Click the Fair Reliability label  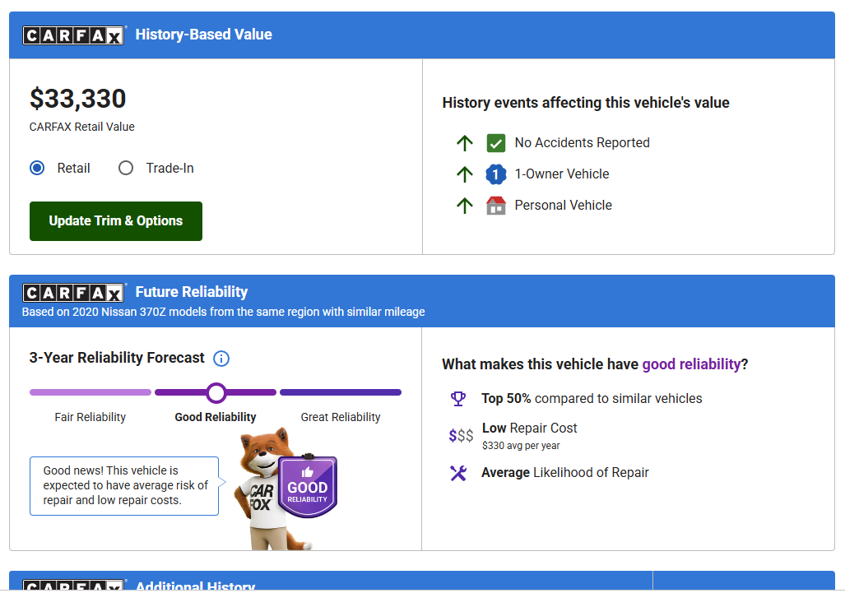click(x=90, y=418)
